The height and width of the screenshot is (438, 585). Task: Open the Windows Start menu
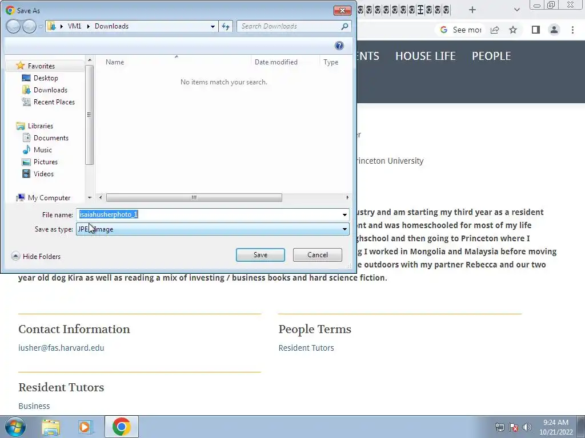click(x=15, y=427)
